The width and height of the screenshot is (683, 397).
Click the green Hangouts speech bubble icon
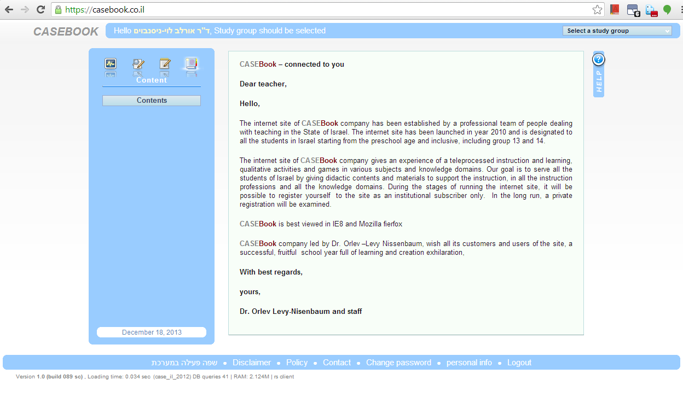(x=667, y=10)
